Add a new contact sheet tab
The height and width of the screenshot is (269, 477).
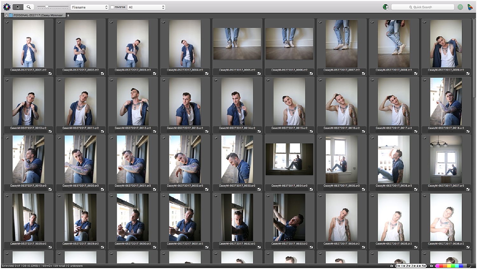coord(68,15)
